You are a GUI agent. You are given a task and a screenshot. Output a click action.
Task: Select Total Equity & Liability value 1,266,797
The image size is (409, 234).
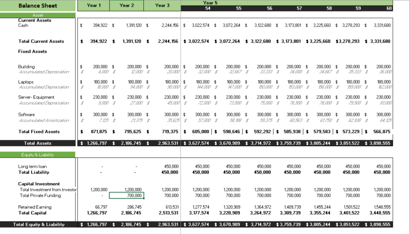(x=97, y=224)
